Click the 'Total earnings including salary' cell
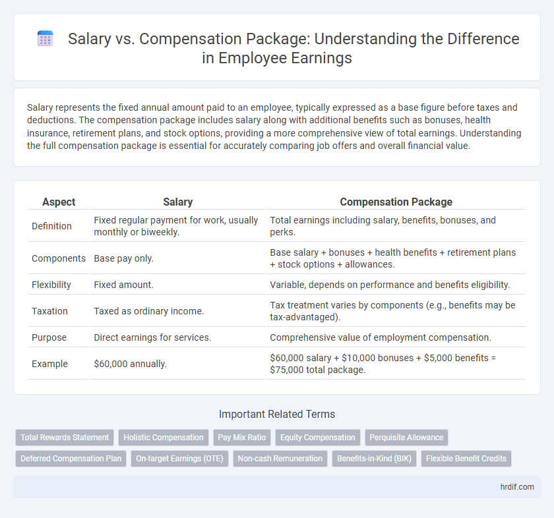Viewport: 554px width, 518px height. pyautogui.click(x=396, y=226)
